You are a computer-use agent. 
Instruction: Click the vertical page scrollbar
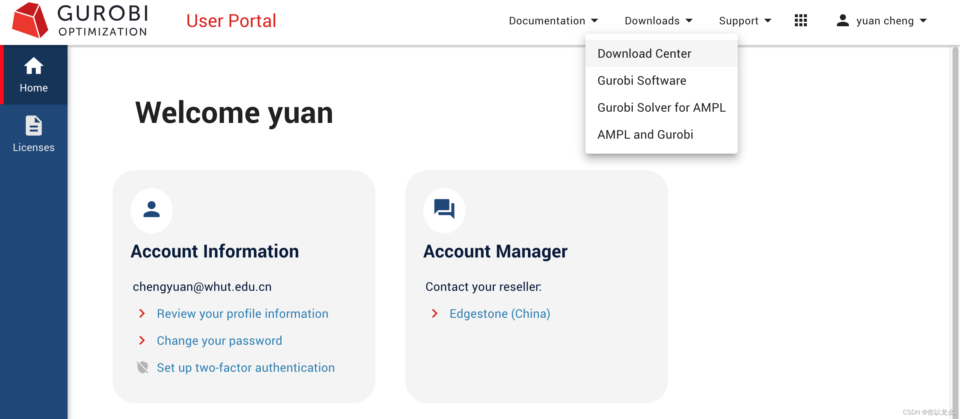click(955, 225)
